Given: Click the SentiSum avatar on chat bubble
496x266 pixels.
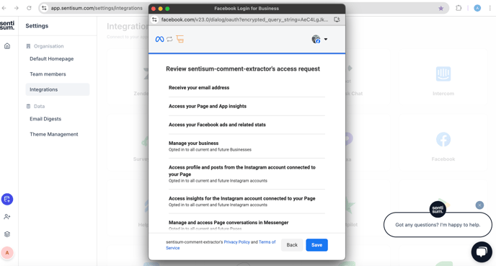Looking at the screenshot, I should click(x=438, y=209).
